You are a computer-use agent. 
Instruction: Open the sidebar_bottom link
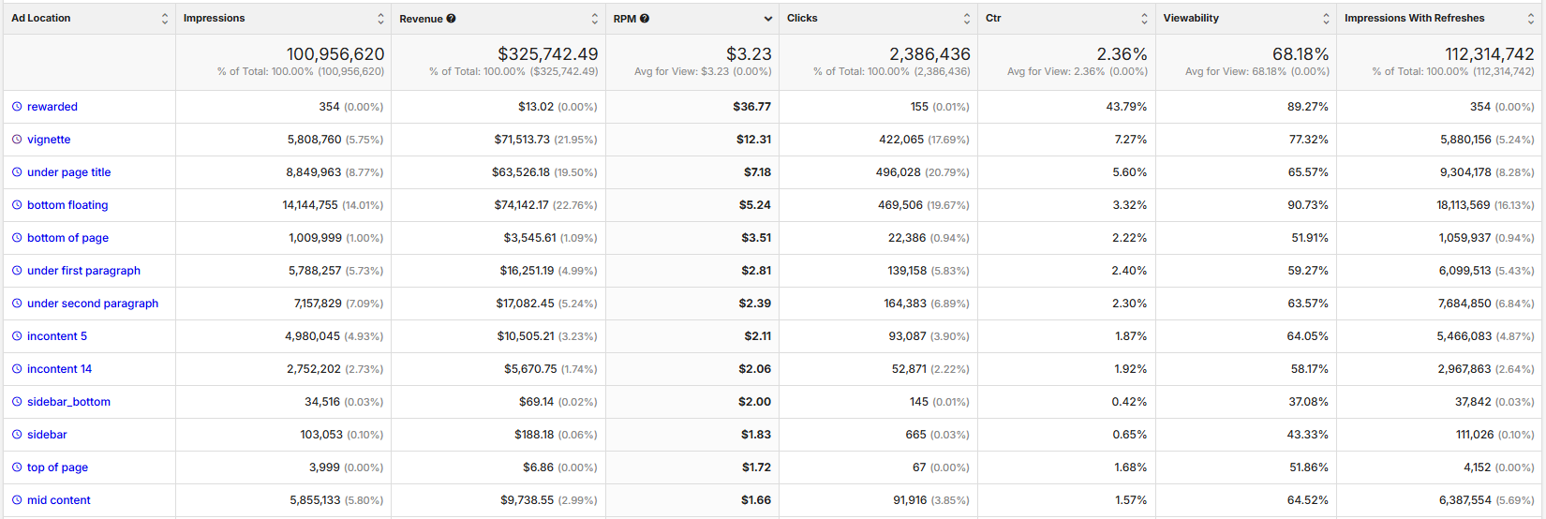pyautogui.click(x=68, y=402)
